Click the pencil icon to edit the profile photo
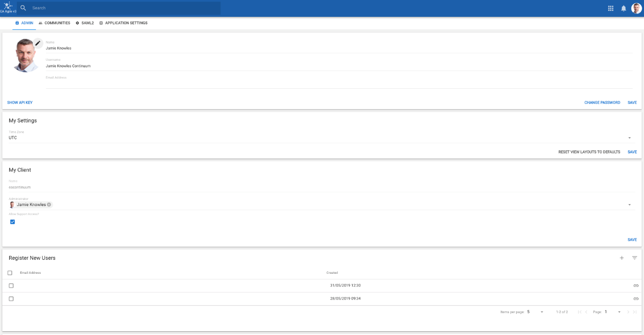The image size is (644, 335). (38, 43)
